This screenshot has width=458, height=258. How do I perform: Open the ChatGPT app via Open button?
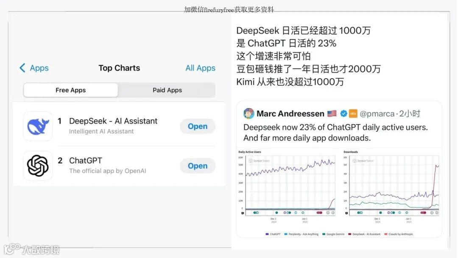point(198,165)
